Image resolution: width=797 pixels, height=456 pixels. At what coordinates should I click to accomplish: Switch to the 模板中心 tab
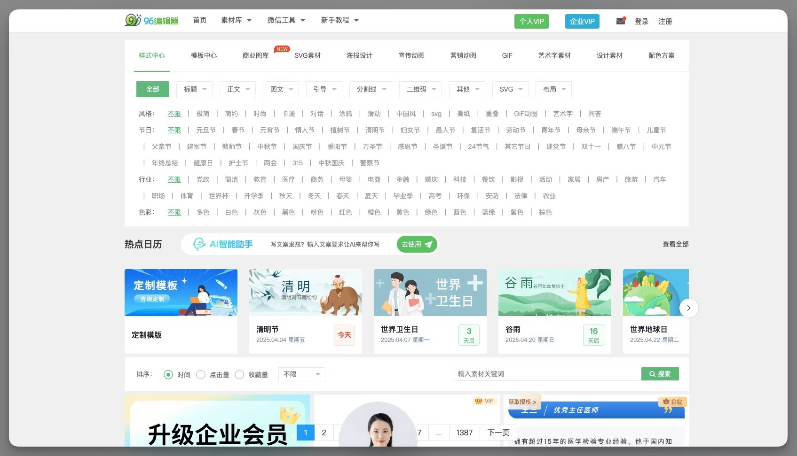point(204,55)
